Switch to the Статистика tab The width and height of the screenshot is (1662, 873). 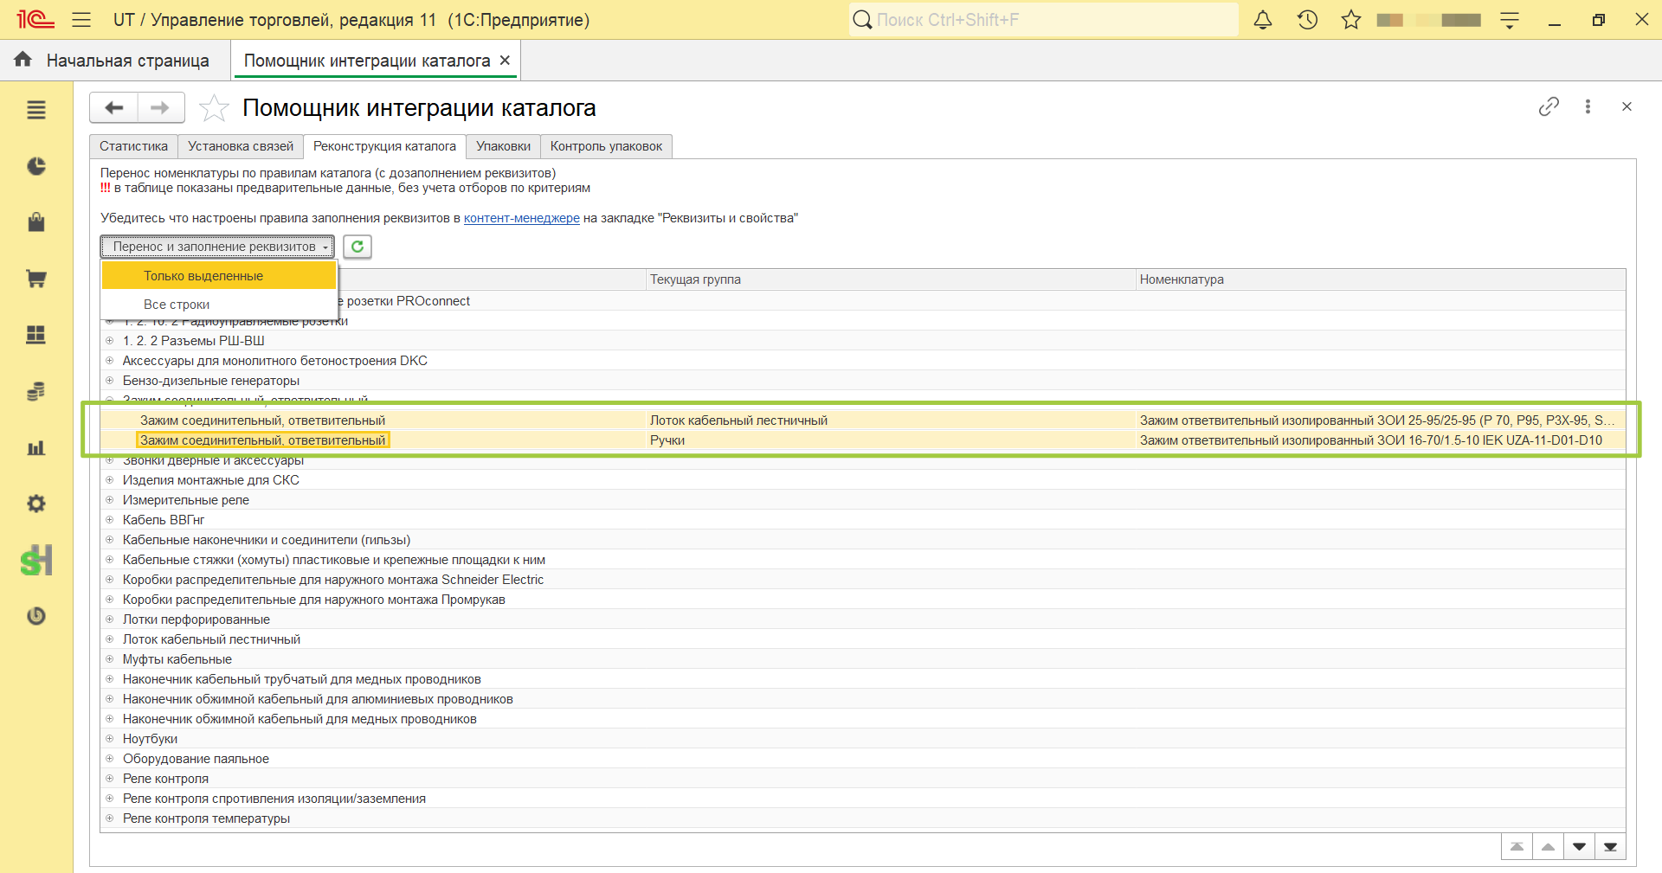click(x=133, y=146)
